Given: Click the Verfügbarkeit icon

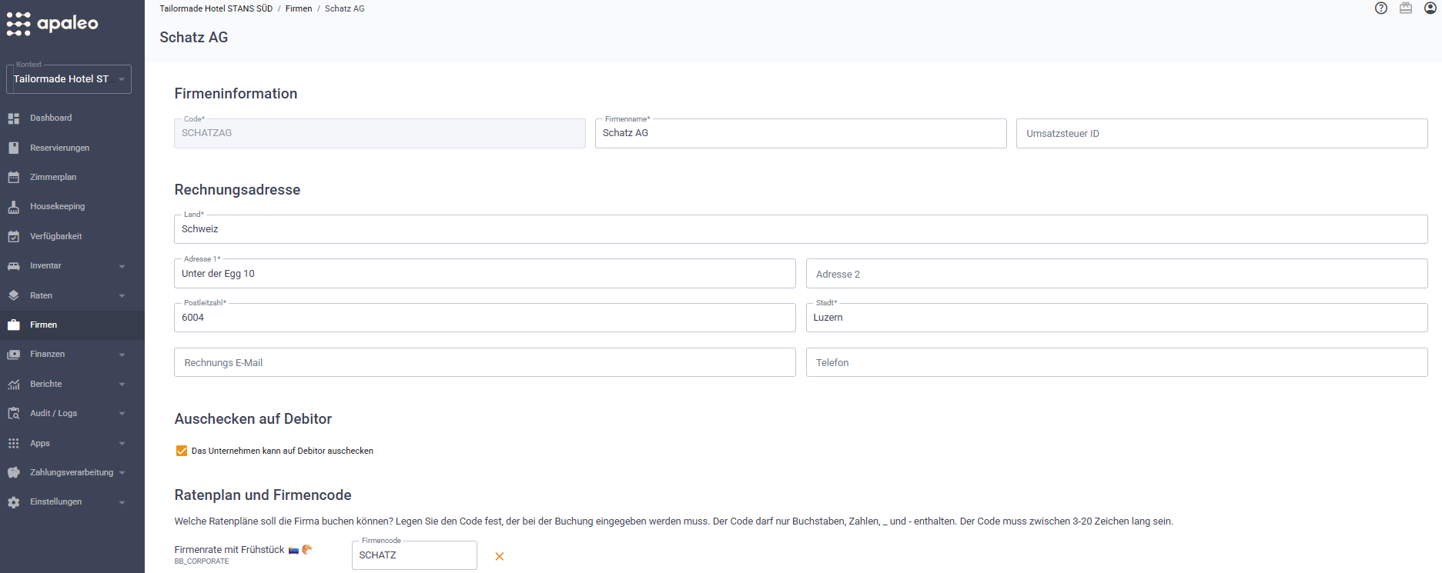Looking at the screenshot, I should point(14,236).
